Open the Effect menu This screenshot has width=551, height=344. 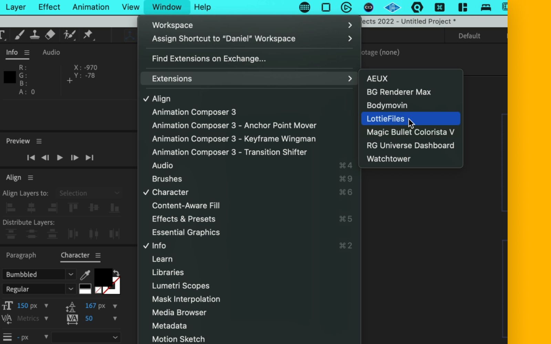pos(49,7)
